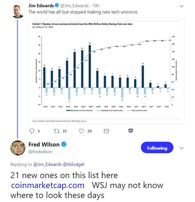Open the coinmarketcap.com link
Image resolution: width=195 pixels, height=202 pixels.
pos(48,185)
